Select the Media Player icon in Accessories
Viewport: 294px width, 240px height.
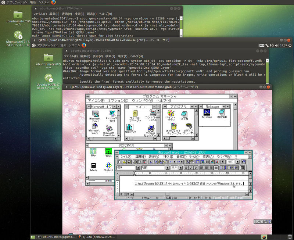click(x=188, y=129)
